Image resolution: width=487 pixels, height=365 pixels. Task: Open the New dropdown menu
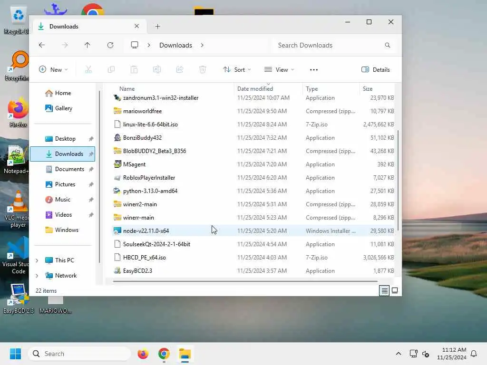pos(53,69)
